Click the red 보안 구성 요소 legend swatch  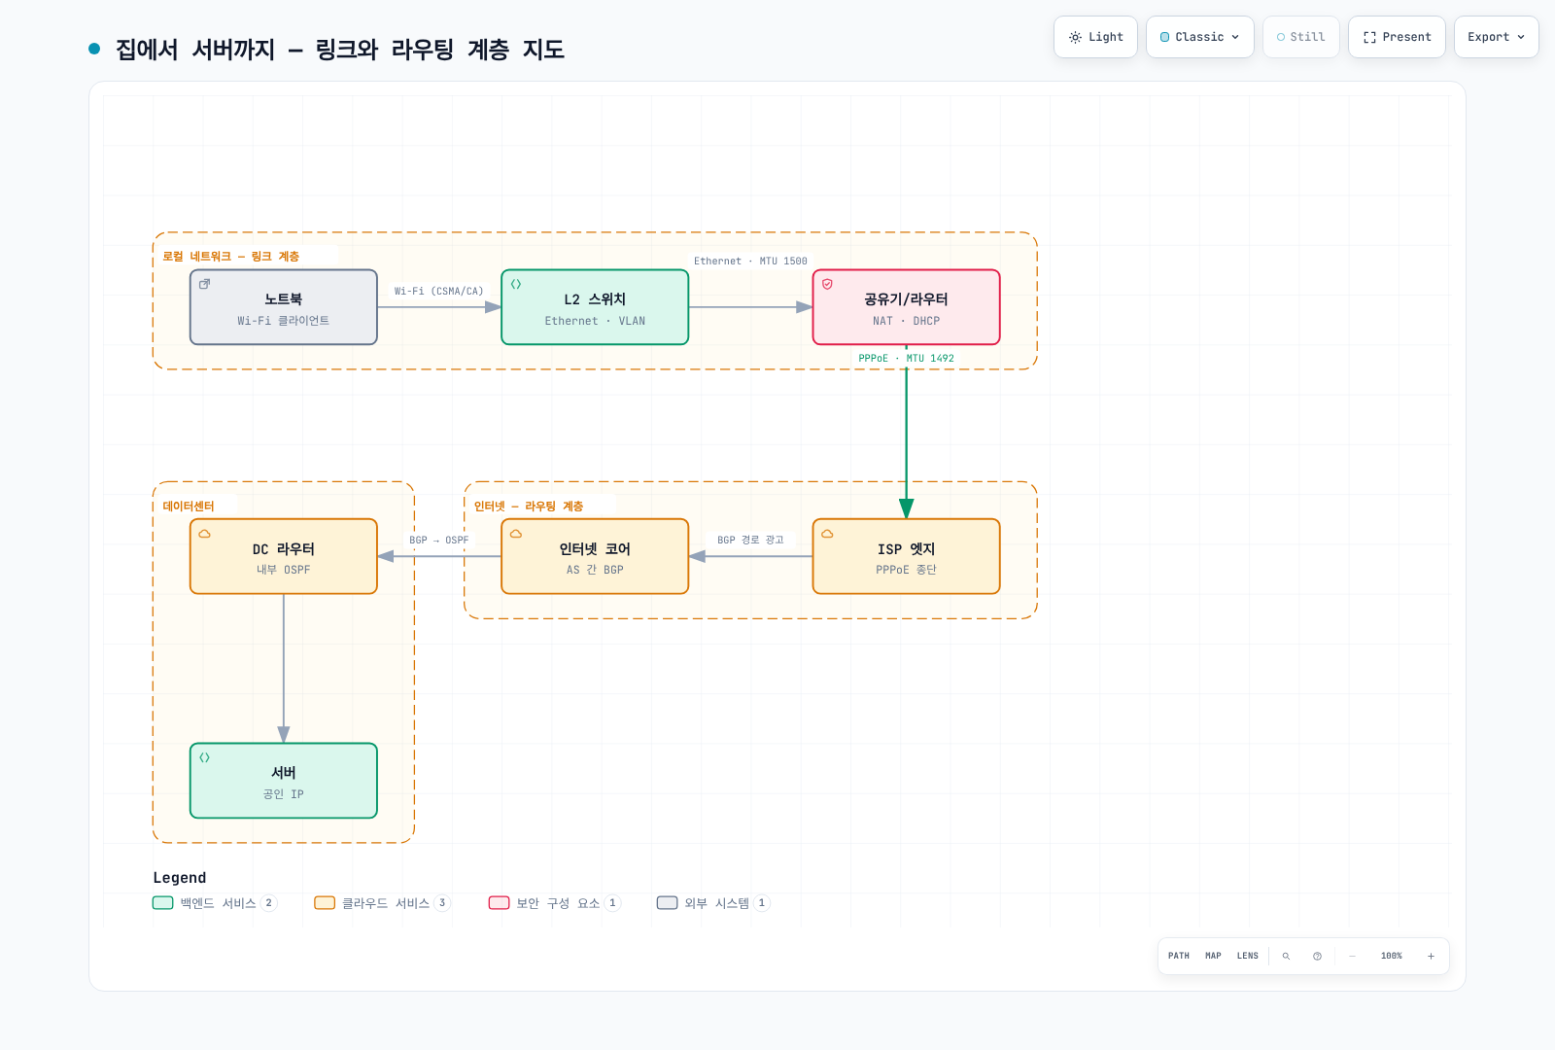pyautogui.click(x=500, y=903)
